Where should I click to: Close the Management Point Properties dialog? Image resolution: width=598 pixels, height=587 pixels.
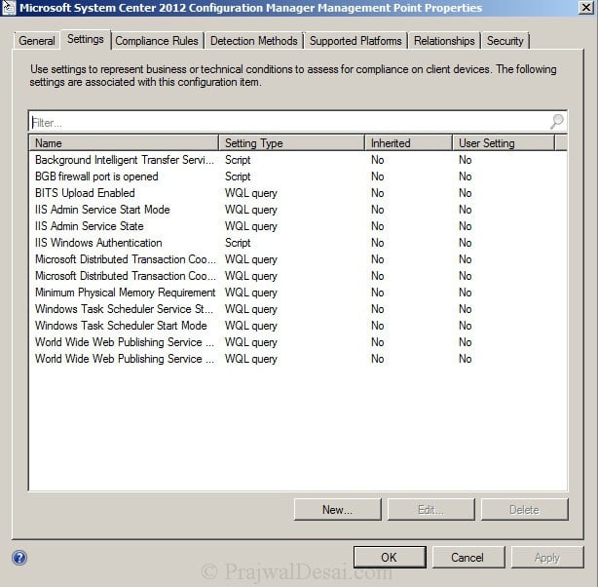[585, 7]
